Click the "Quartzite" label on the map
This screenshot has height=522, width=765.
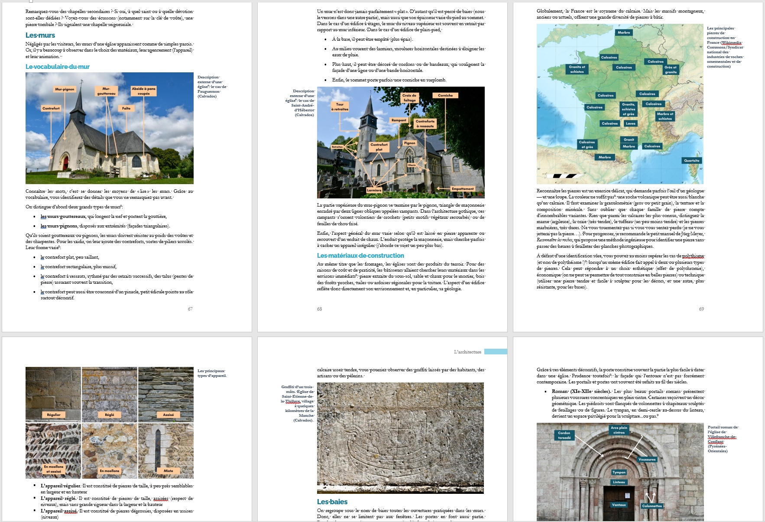point(691,161)
